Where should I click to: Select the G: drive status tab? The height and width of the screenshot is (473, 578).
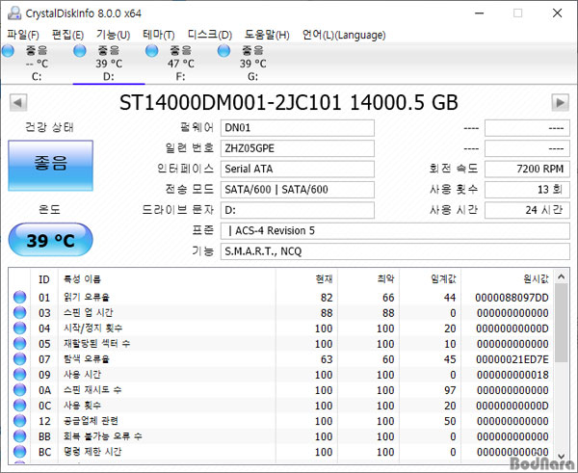[x=252, y=63]
